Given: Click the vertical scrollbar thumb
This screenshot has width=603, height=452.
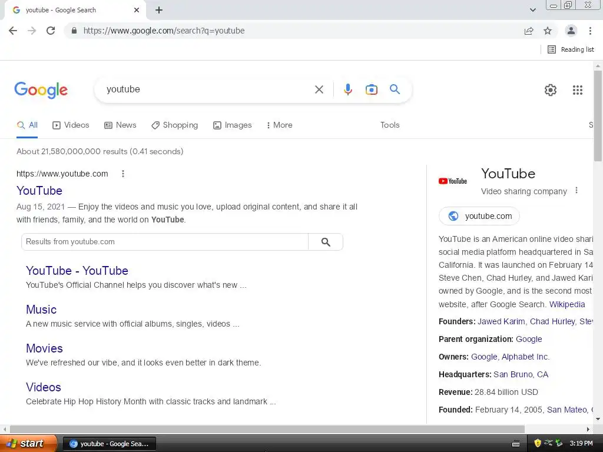Looking at the screenshot, I should [x=598, y=115].
